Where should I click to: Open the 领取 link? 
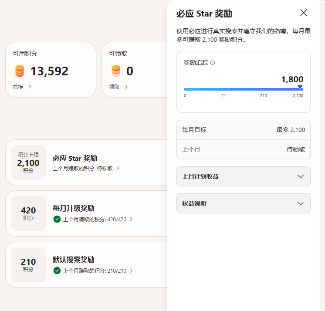[x=118, y=87]
